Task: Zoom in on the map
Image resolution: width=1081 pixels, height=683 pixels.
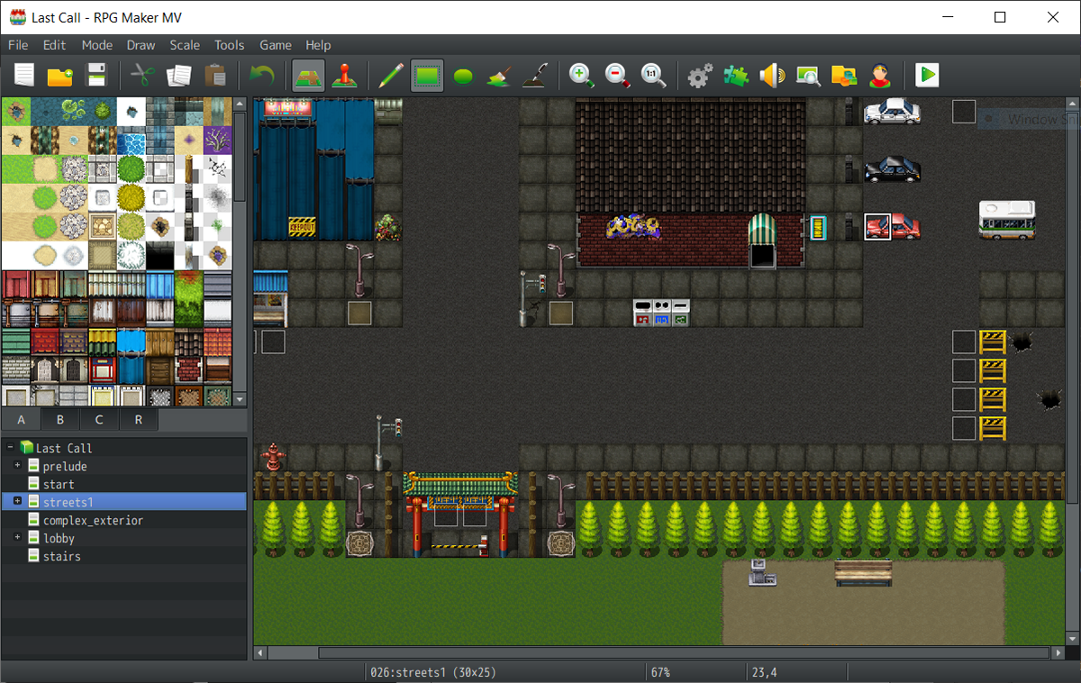Action: 581,76
